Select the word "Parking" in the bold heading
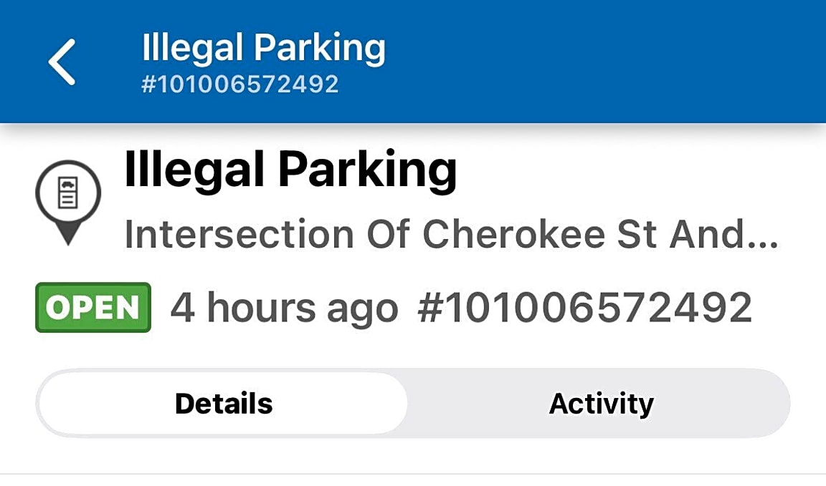This screenshot has height=486, width=826. point(367,170)
